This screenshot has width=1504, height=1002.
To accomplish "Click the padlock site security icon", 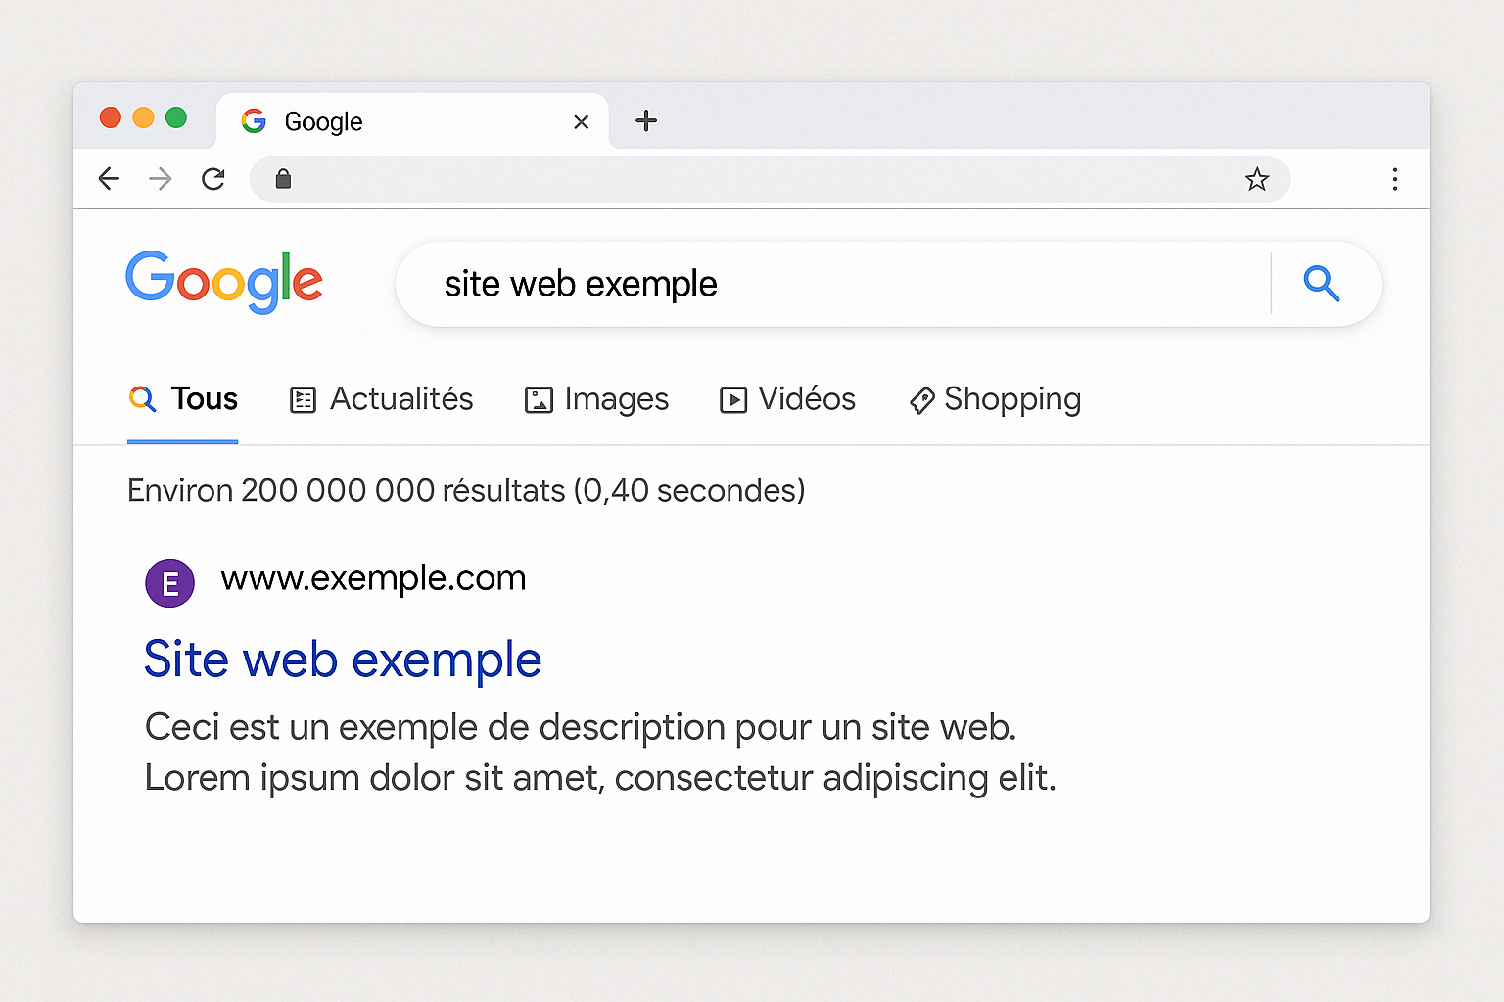I will click(x=283, y=178).
